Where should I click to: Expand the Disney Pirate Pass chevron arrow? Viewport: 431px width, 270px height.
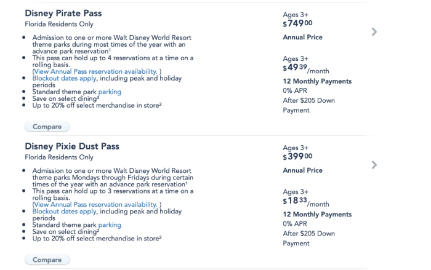tap(374, 32)
